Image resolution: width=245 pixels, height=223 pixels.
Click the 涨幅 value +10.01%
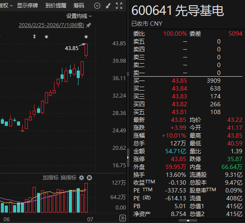click(174, 135)
